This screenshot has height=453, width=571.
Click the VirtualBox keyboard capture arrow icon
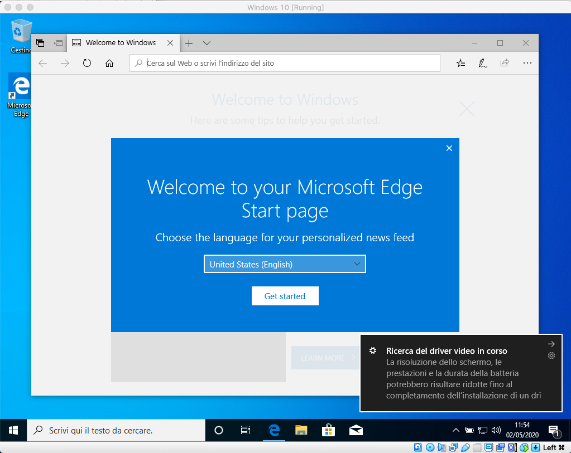(x=536, y=447)
